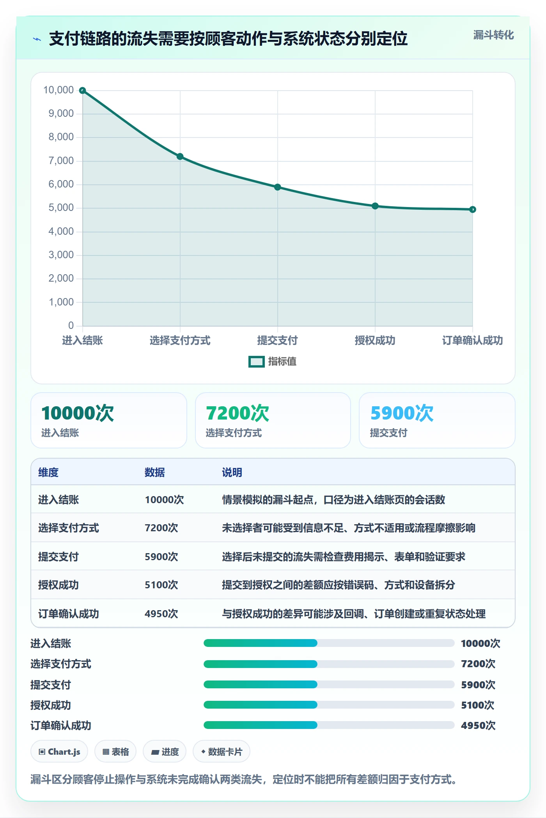Click the 进度 tag chip

coord(165,752)
